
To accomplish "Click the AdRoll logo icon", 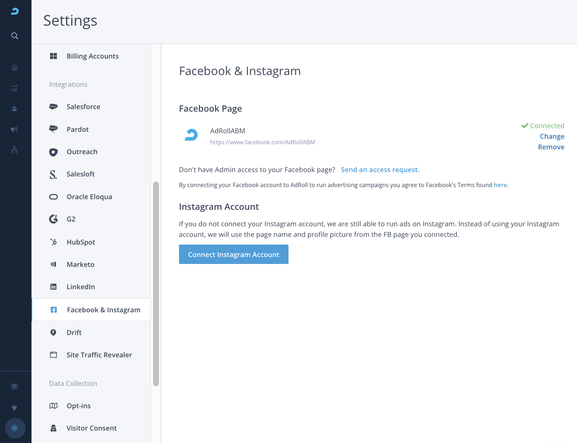I will [x=15, y=11].
